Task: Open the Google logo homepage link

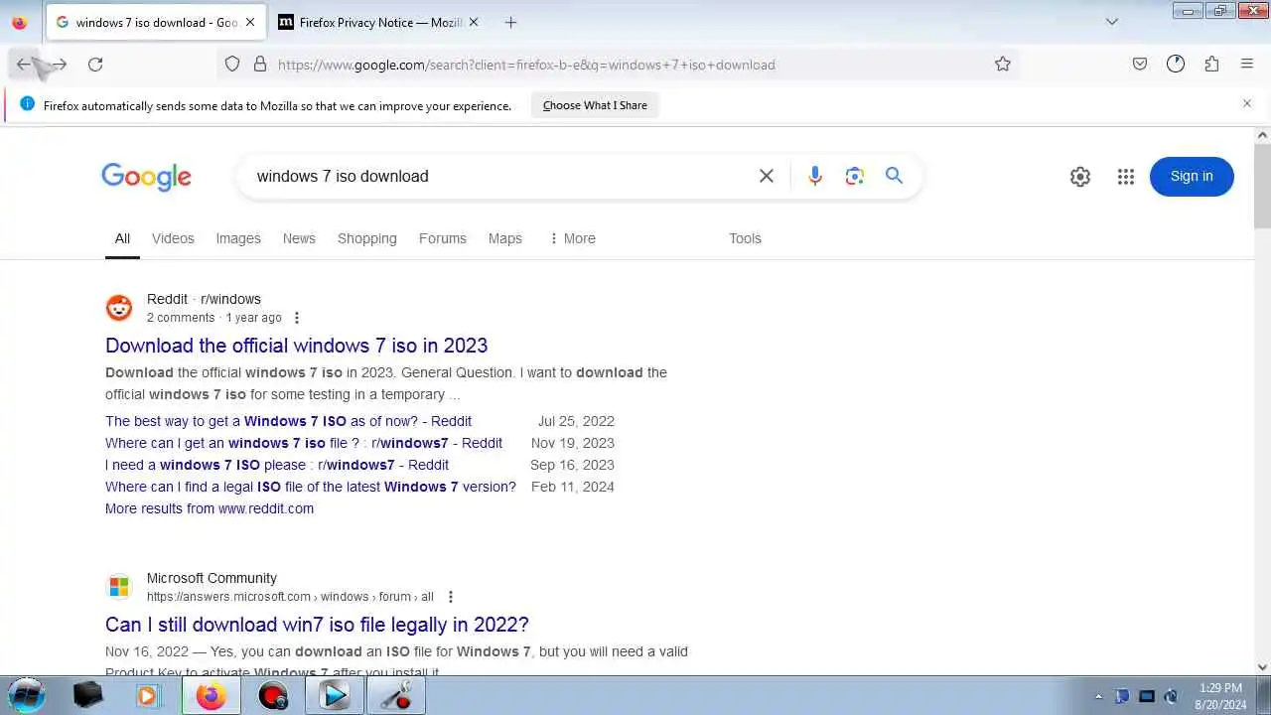Action: click(x=147, y=177)
